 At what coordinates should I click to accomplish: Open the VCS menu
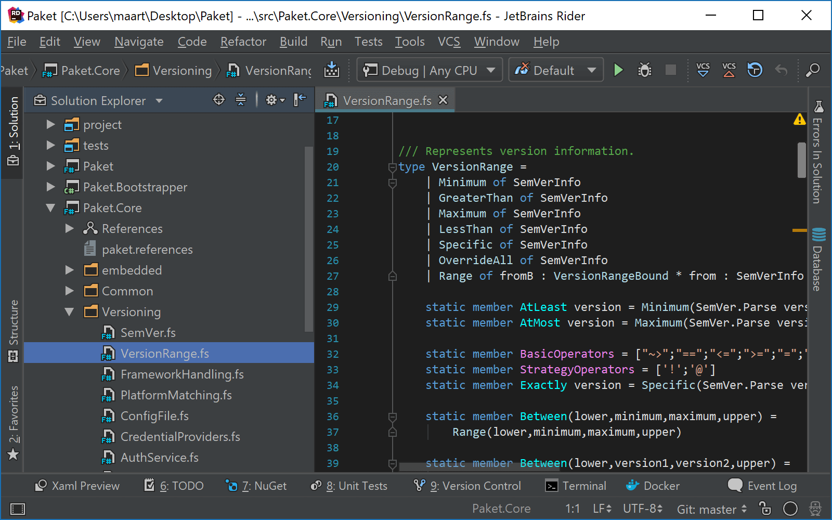[x=449, y=42]
